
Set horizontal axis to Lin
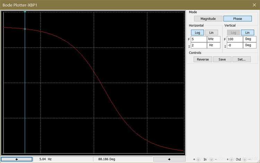(x=211, y=33)
